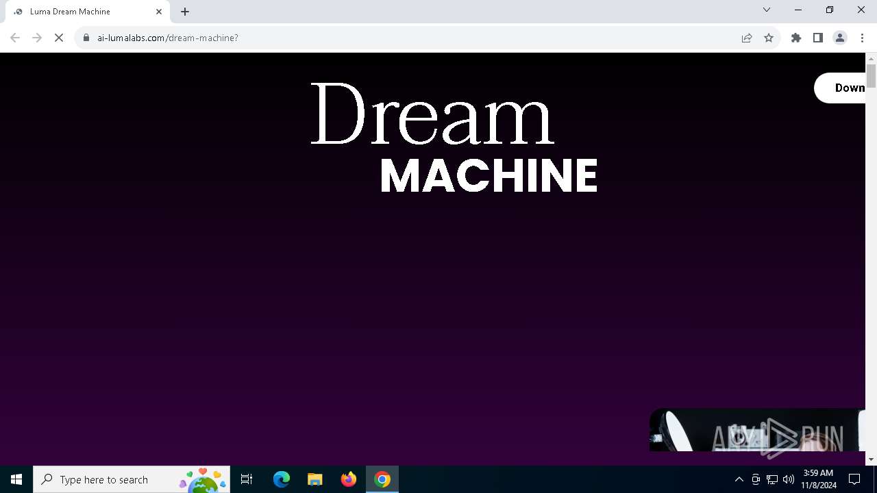Click the address bar URL
The image size is (877, 493).
click(168, 38)
